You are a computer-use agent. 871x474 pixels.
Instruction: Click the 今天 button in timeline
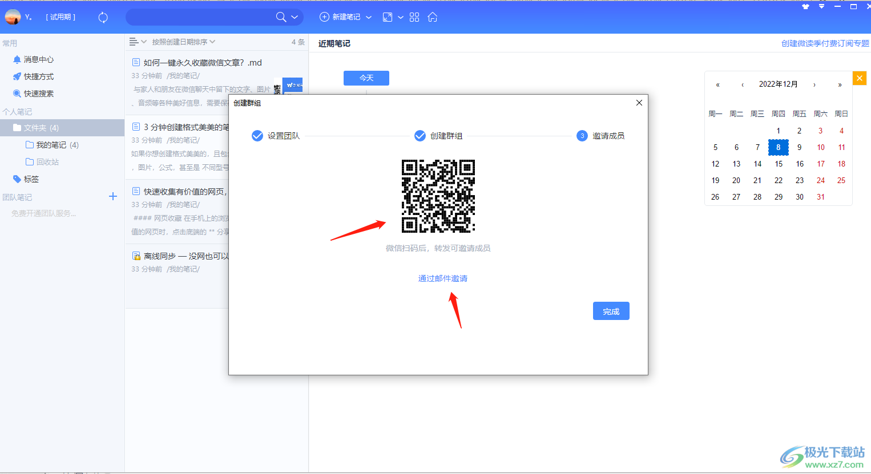pos(366,78)
